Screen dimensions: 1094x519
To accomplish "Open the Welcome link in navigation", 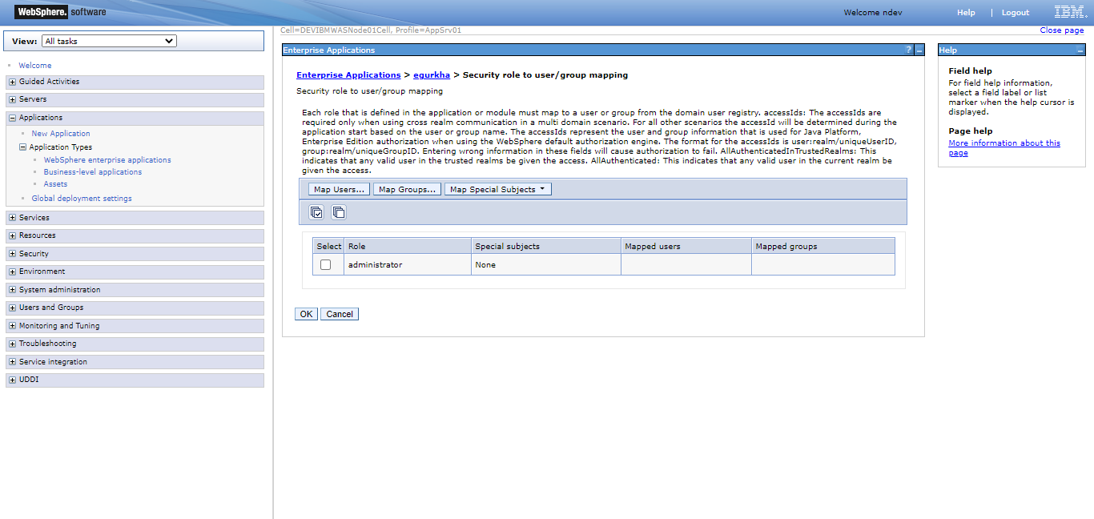I will point(35,66).
